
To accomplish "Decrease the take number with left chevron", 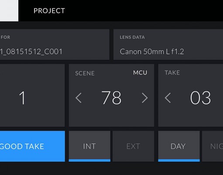I will coord(168,98).
